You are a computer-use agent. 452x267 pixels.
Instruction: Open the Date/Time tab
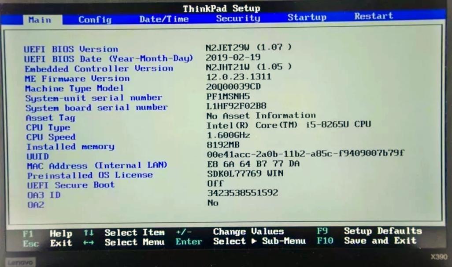(164, 19)
